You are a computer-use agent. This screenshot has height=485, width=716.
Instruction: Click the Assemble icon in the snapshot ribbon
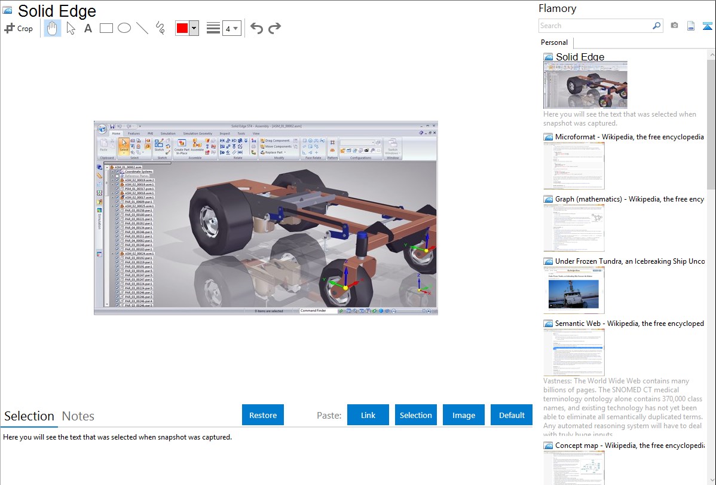(197, 145)
